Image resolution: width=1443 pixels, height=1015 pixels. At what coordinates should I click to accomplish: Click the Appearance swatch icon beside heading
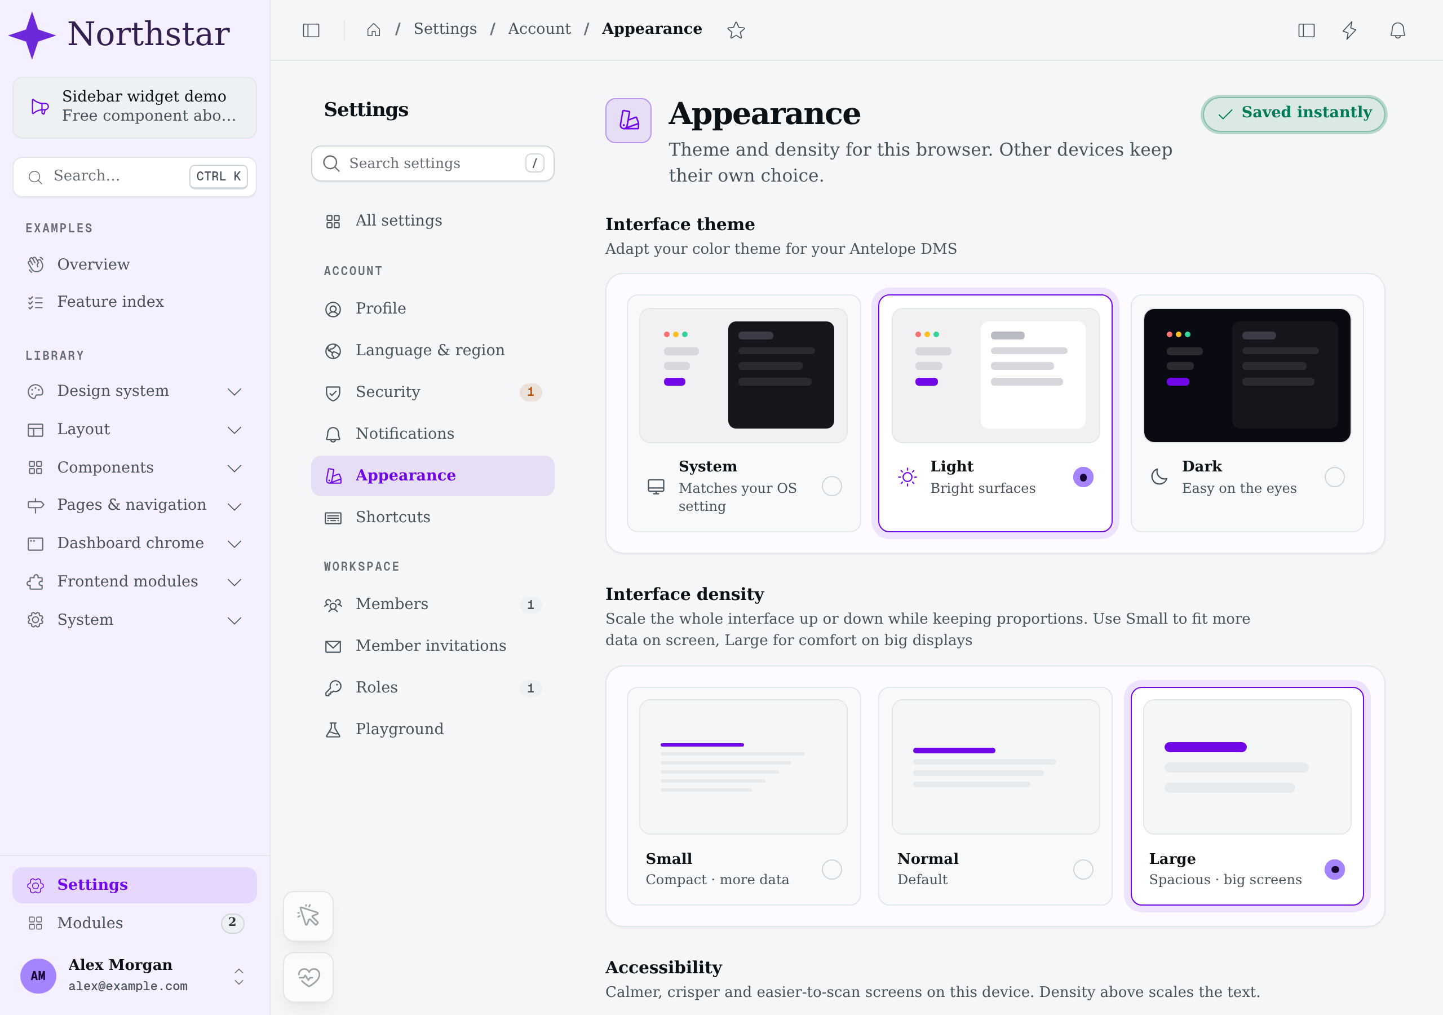click(x=628, y=120)
